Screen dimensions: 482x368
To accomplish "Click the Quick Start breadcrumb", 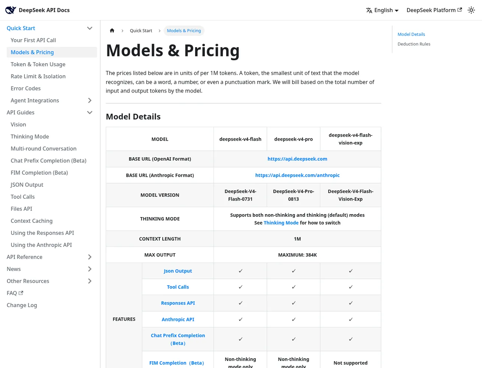I will [141, 30].
